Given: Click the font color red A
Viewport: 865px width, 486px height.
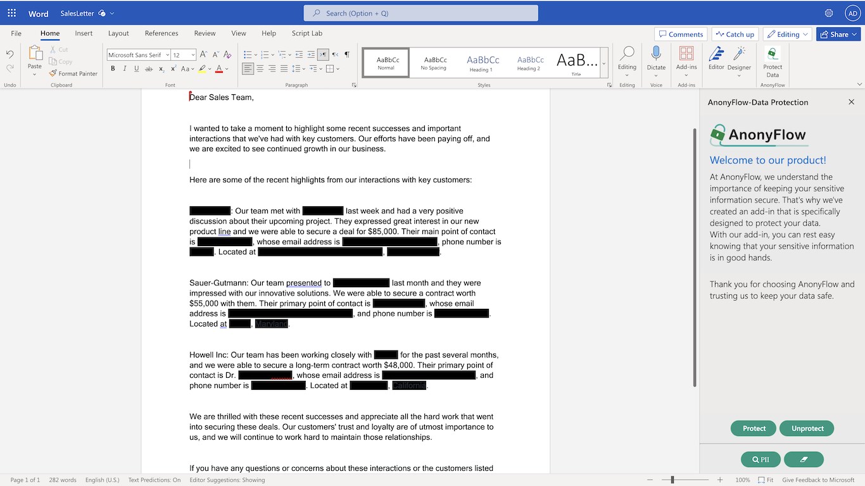Looking at the screenshot, I should [218, 69].
